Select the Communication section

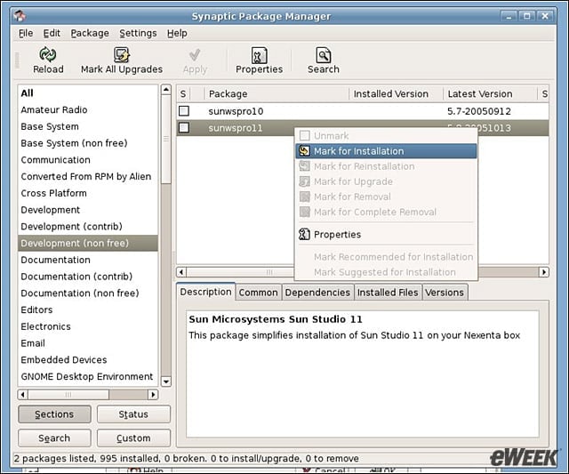click(88, 160)
